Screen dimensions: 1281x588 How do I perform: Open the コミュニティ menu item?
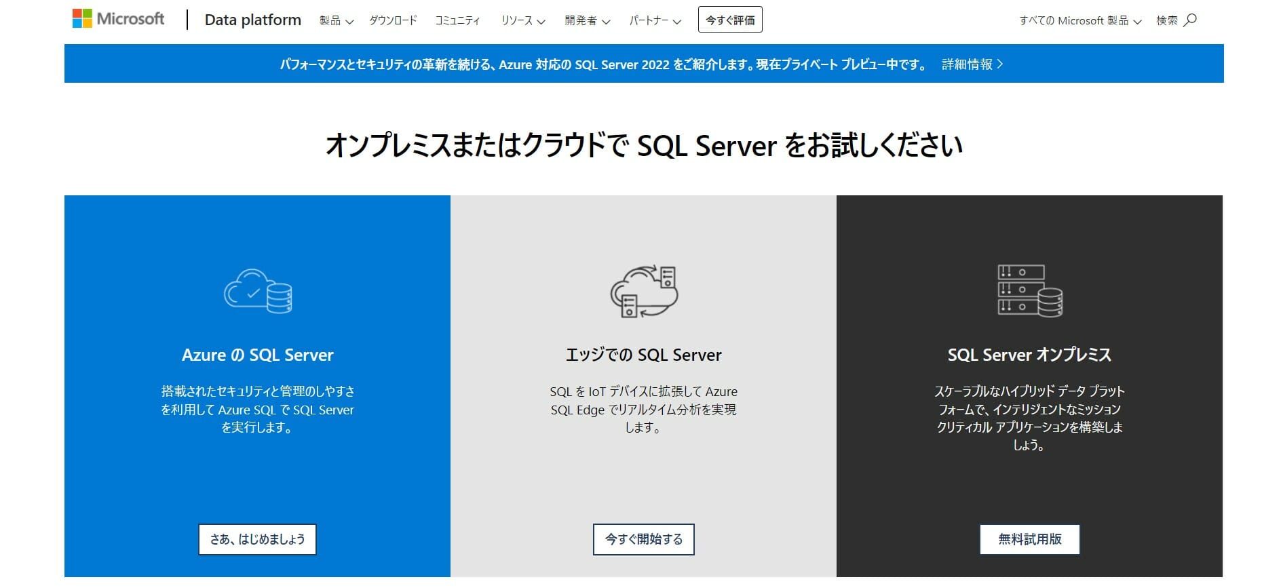pyautogui.click(x=457, y=20)
